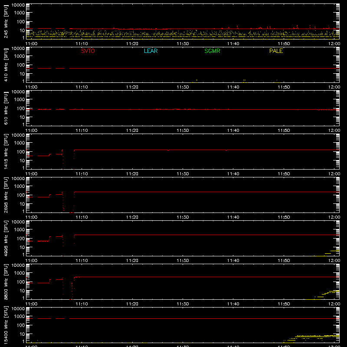Click 12:00 tick under the 8800 MHz panel

click(x=334, y=304)
